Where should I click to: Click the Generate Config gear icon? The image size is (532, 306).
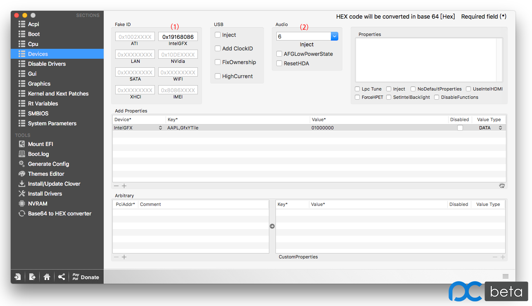[x=22, y=164]
